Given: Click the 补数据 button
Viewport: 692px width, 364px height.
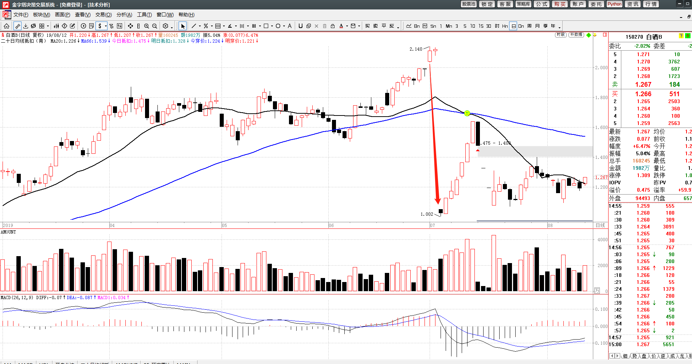Looking at the screenshot, I should point(576,35).
